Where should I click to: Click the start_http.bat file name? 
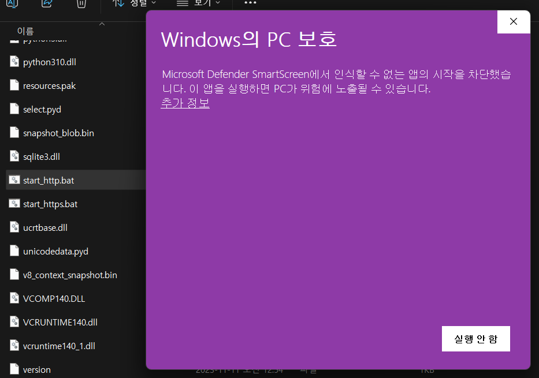[49, 181]
